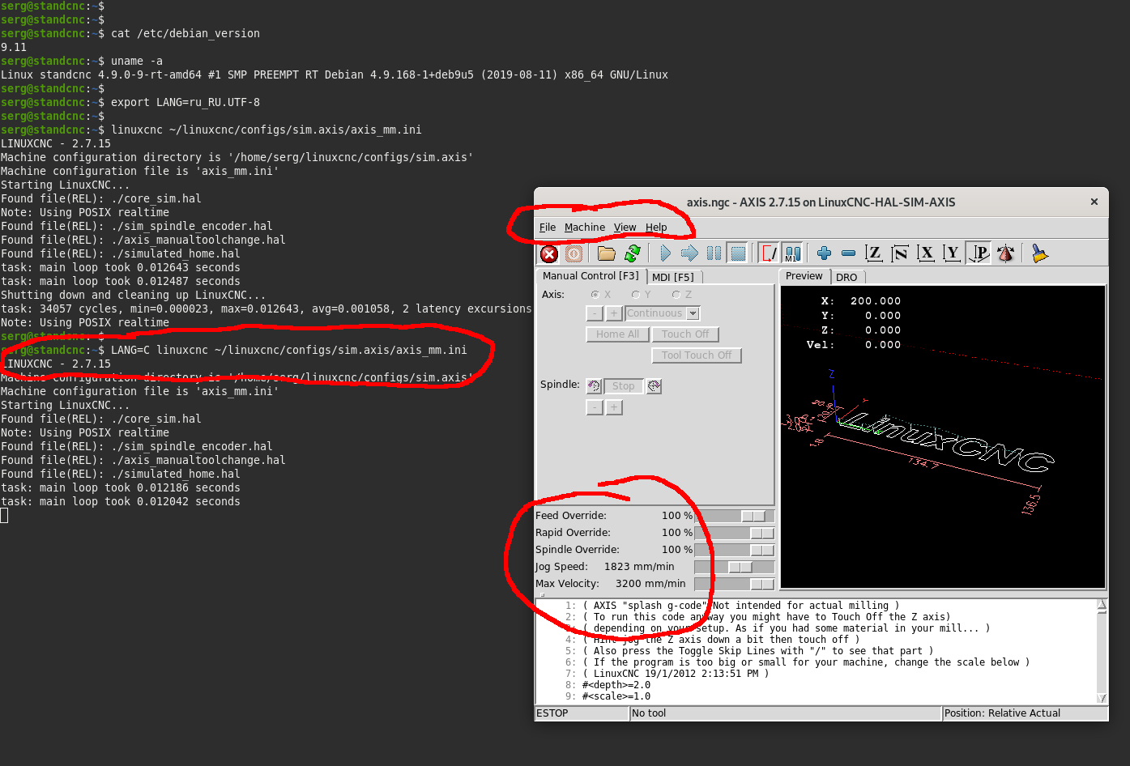
Task: Start spindle counterclockwise with left spindle icon
Action: click(594, 386)
